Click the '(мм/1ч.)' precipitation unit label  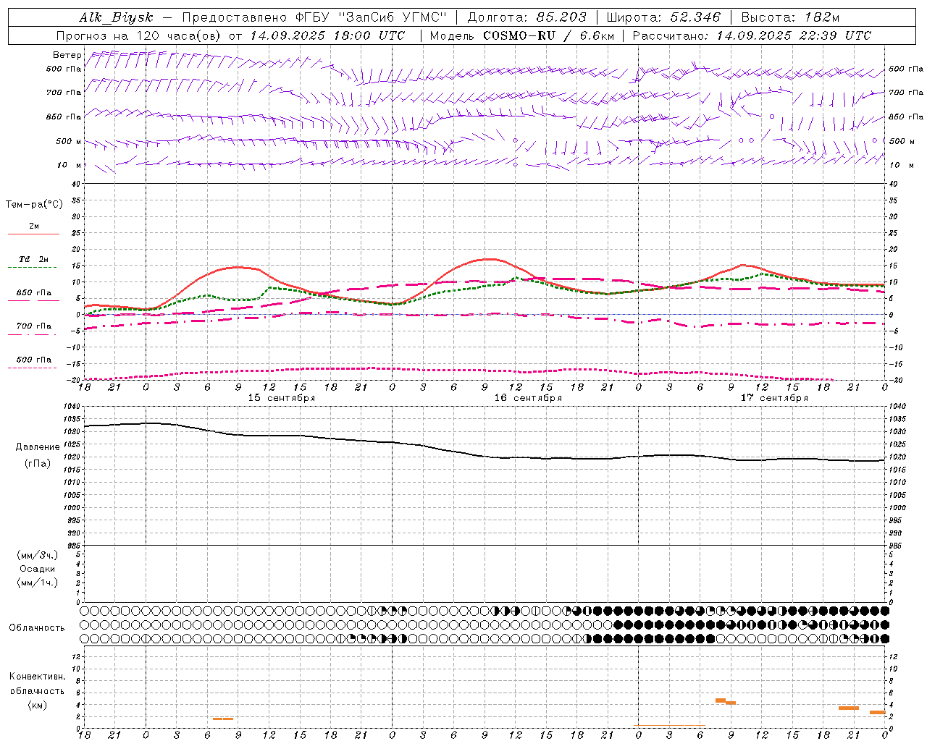click(x=38, y=583)
